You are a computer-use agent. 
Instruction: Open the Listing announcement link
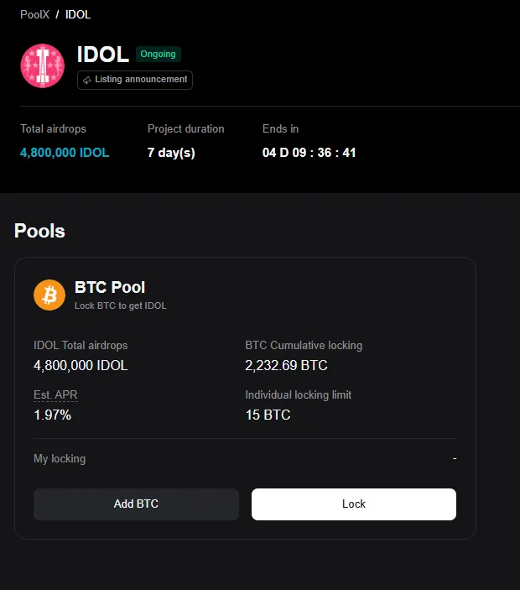[140, 80]
